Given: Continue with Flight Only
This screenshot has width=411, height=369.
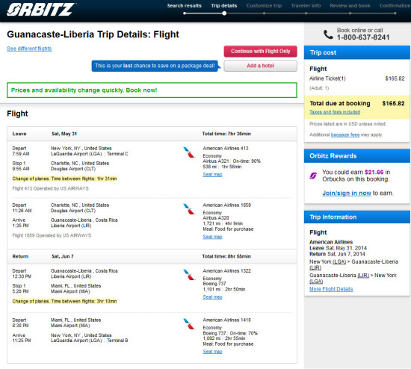Looking at the screenshot, I should click(261, 52).
